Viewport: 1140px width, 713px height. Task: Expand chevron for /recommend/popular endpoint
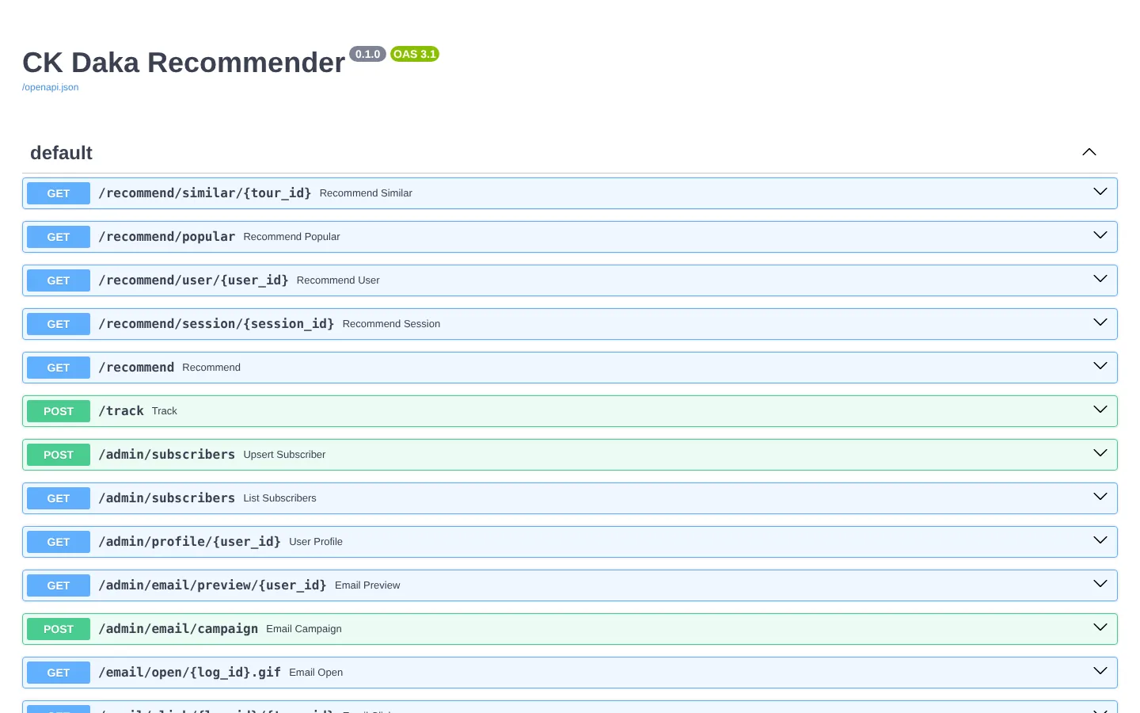(1100, 235)
